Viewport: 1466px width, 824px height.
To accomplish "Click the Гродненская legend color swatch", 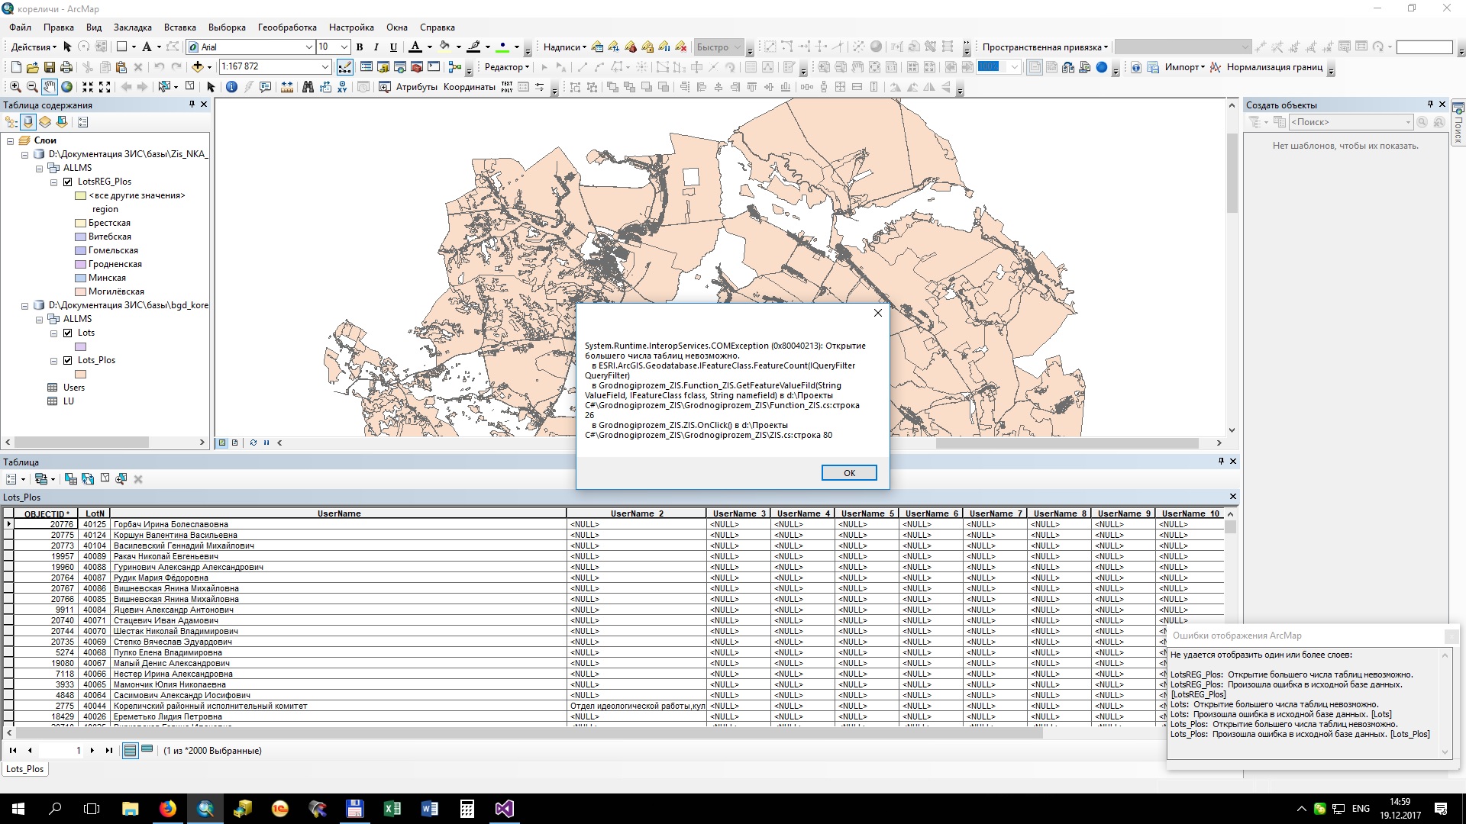I will pos(80,264).
